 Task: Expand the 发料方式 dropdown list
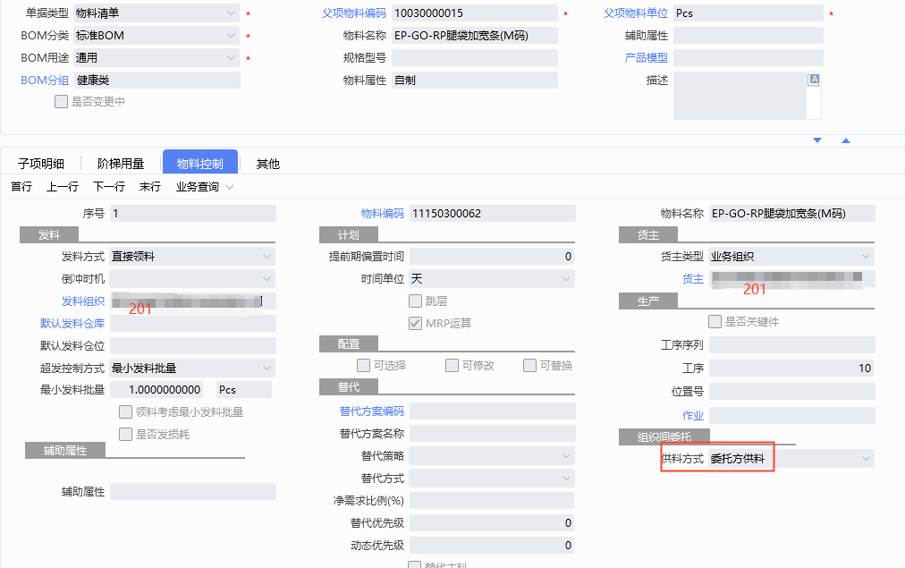click(266, 257)
